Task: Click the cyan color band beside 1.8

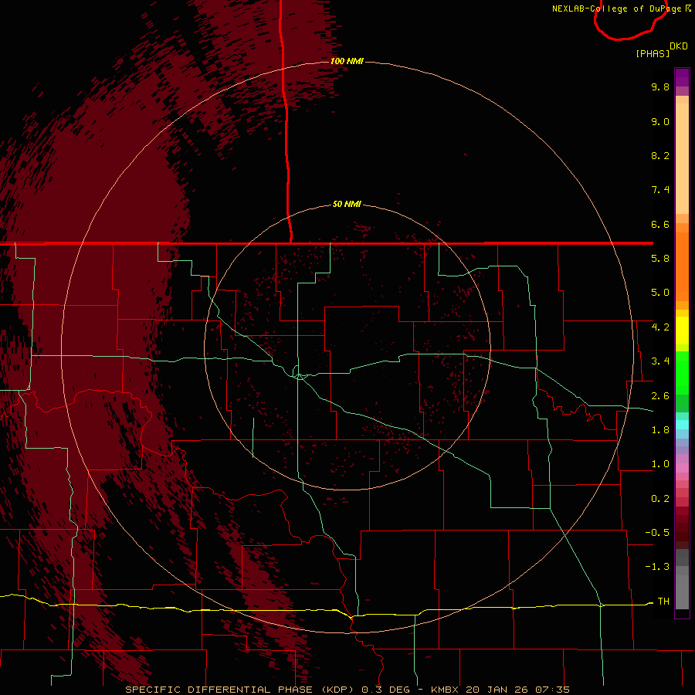Action: point(682,425)
